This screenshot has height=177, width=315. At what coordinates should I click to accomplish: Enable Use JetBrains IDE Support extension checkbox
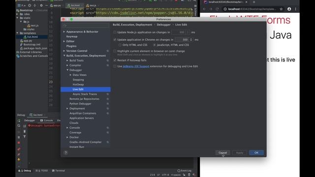click(115, 66)
